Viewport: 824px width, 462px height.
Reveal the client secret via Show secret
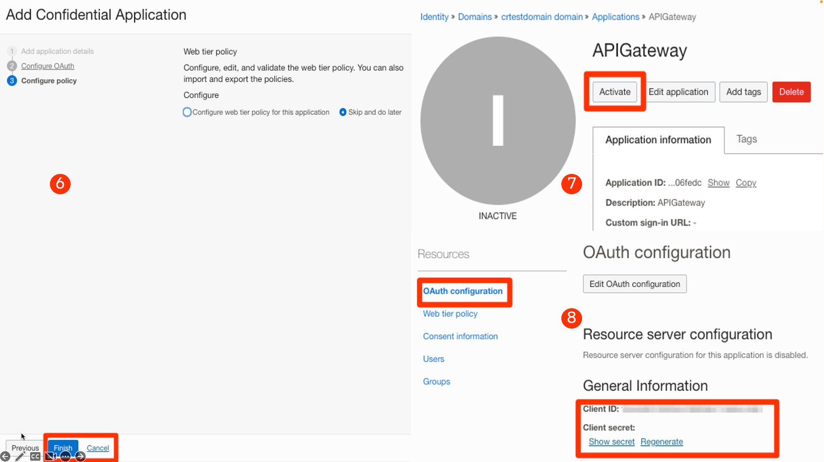coord(611,441)
